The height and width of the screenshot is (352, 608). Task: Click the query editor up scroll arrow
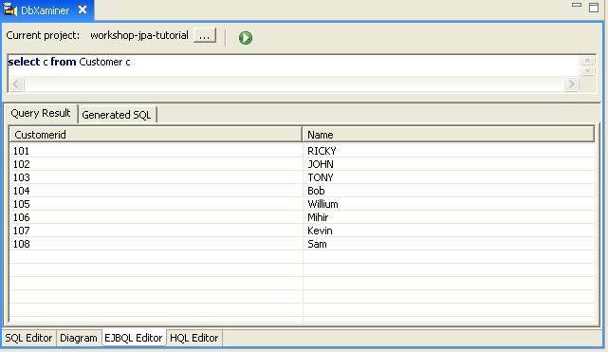coord(587,61)
